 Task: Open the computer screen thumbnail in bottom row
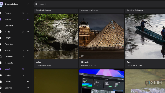pyautogui.click(x=101, y=81)
